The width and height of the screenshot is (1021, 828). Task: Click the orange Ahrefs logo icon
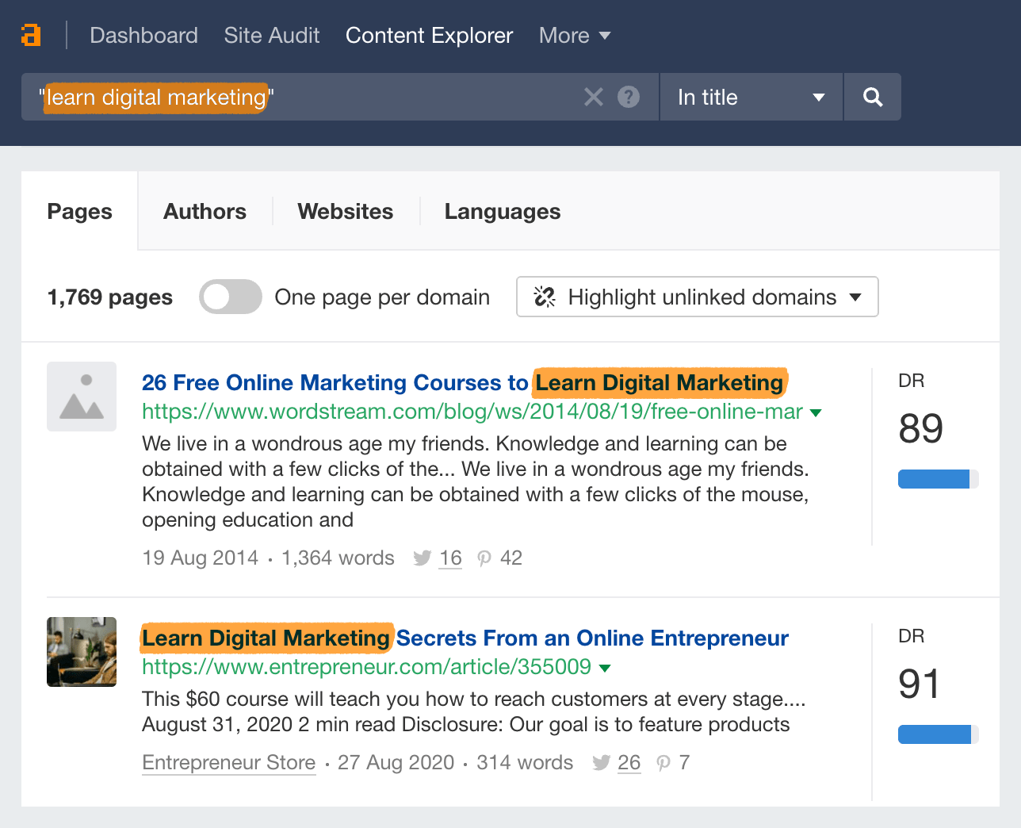pyautogui.click(x=31, y=35)
